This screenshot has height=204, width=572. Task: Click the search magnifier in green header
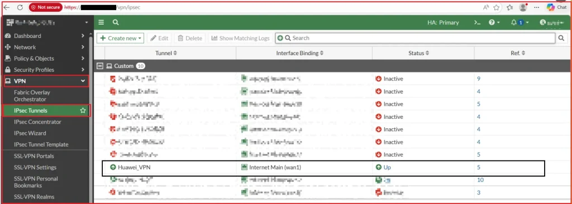[116, 23]
